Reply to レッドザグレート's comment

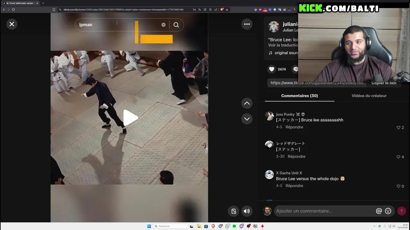pyautogui.click(x=296, y=157)
